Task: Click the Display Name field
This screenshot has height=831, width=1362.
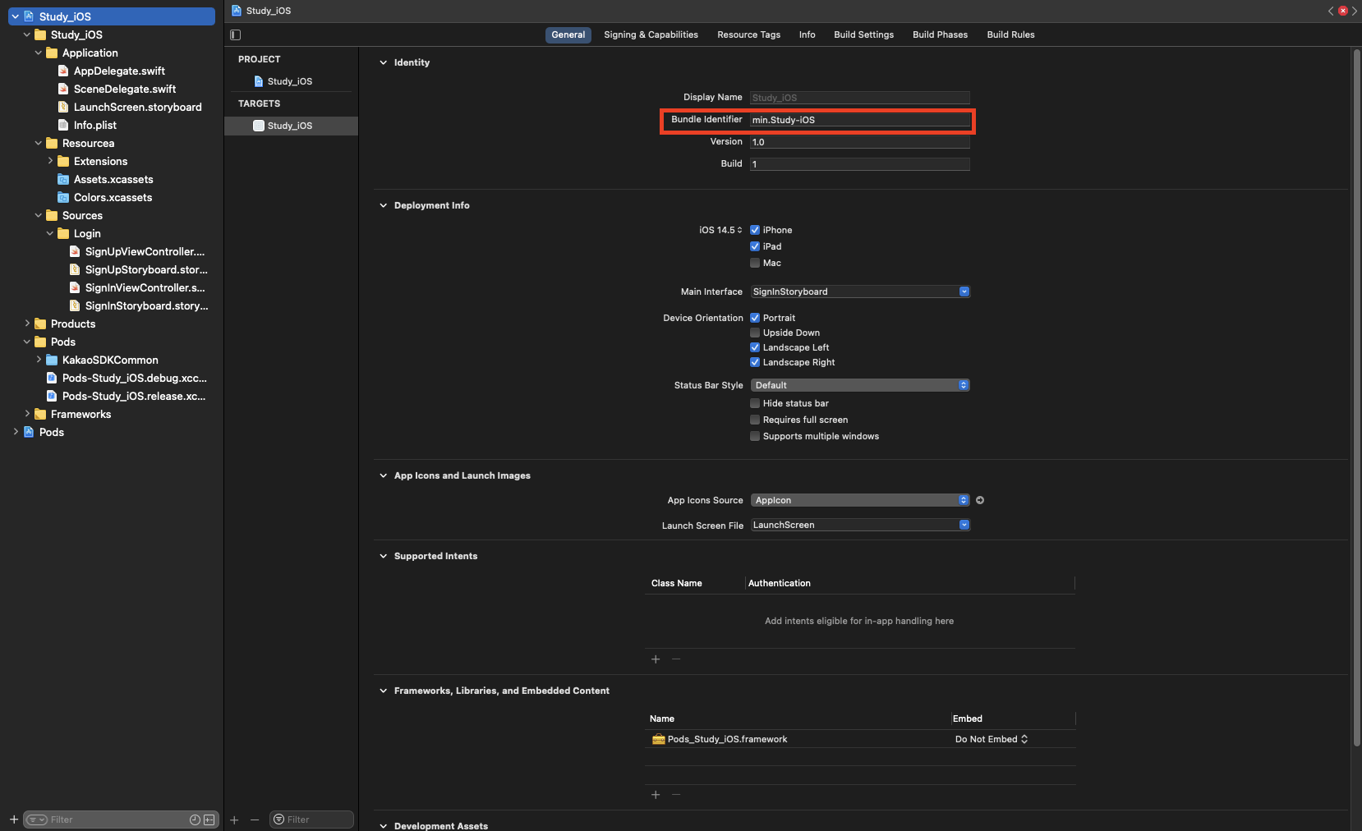Action: (x=860, y=98)
